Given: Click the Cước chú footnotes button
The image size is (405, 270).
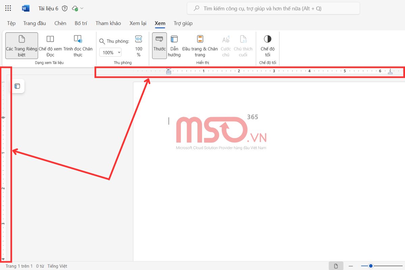Looking at the screenshot, I should [226, 46].
